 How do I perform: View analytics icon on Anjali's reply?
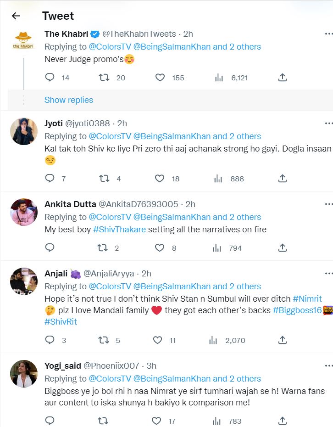[213, 340]
